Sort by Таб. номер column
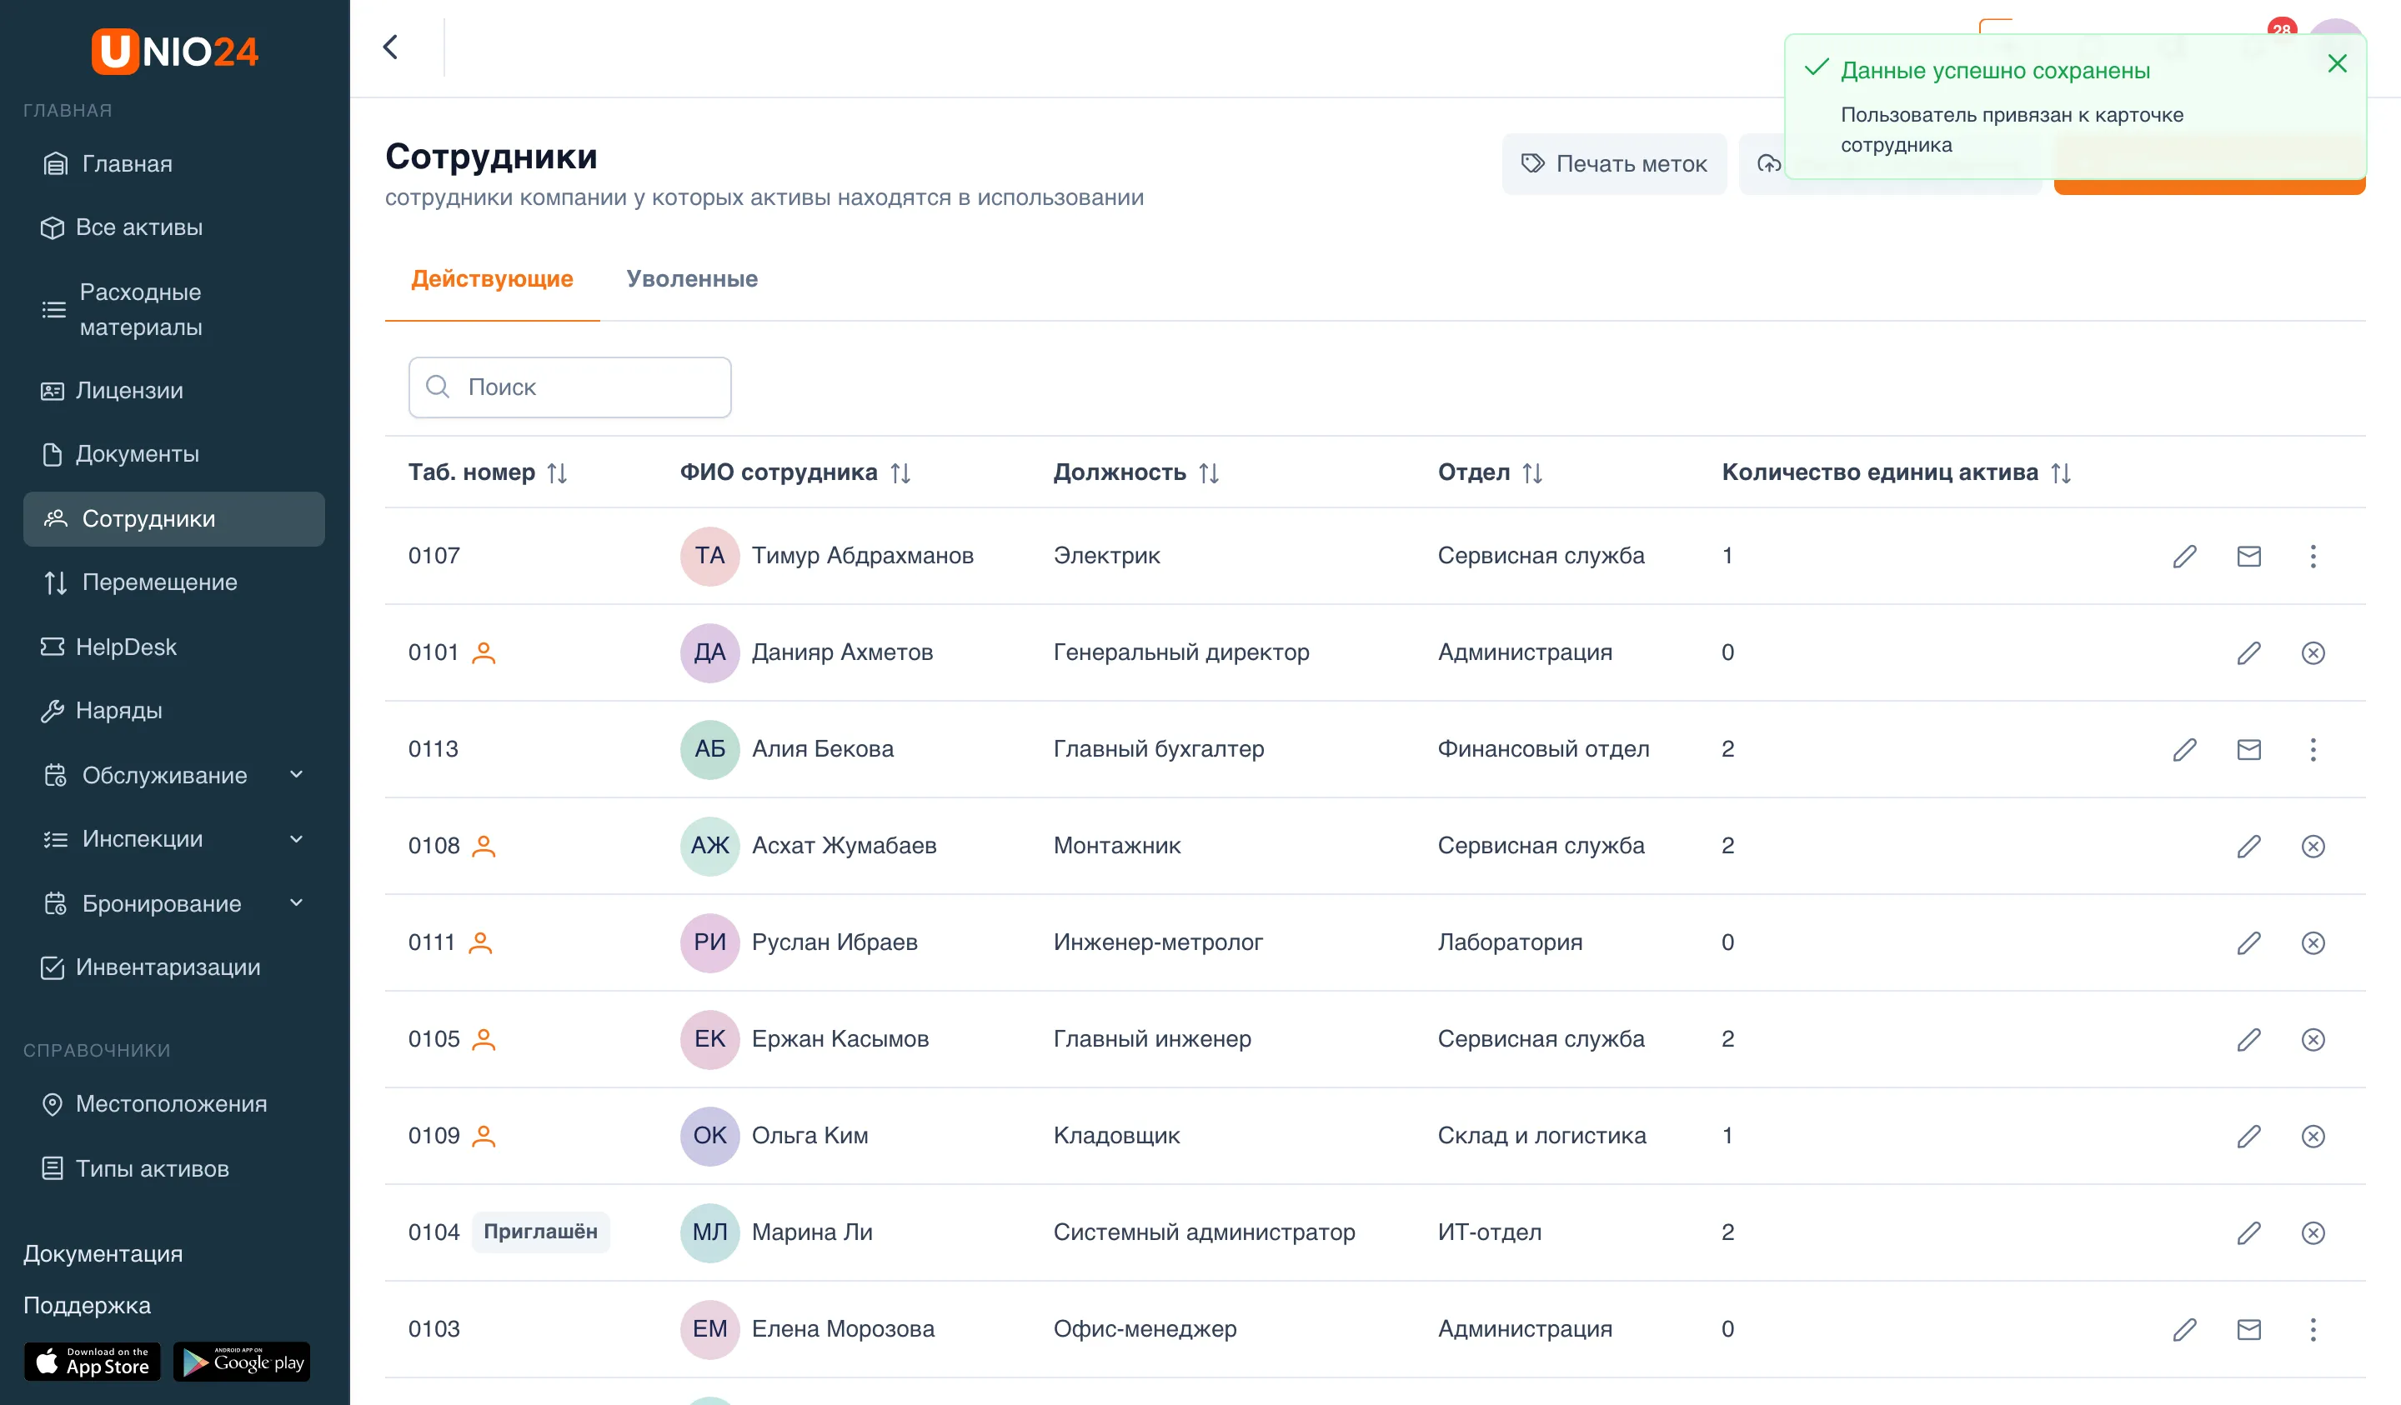Viewport: 2401px width, 1405px height. tap(558, 473)
